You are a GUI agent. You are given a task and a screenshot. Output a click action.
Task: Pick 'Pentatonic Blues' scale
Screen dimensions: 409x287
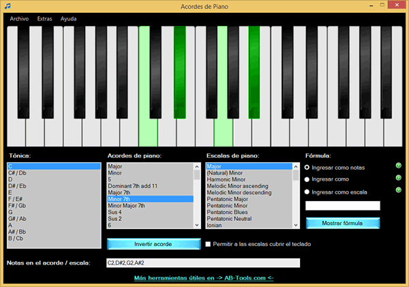249,212
